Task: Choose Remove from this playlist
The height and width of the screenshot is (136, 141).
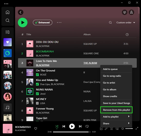Action: [x=116, y=110]
